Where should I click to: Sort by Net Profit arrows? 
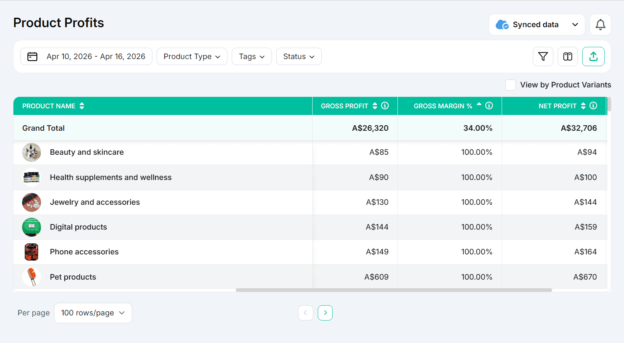(583, 106)
